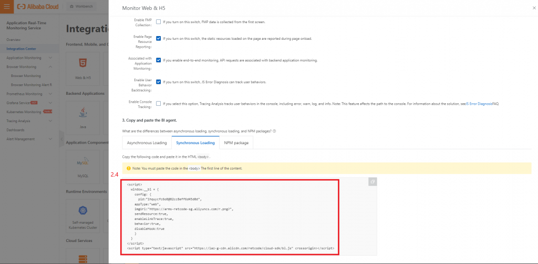Click the Web & H5 HTML5 icon card

(82, 69)
